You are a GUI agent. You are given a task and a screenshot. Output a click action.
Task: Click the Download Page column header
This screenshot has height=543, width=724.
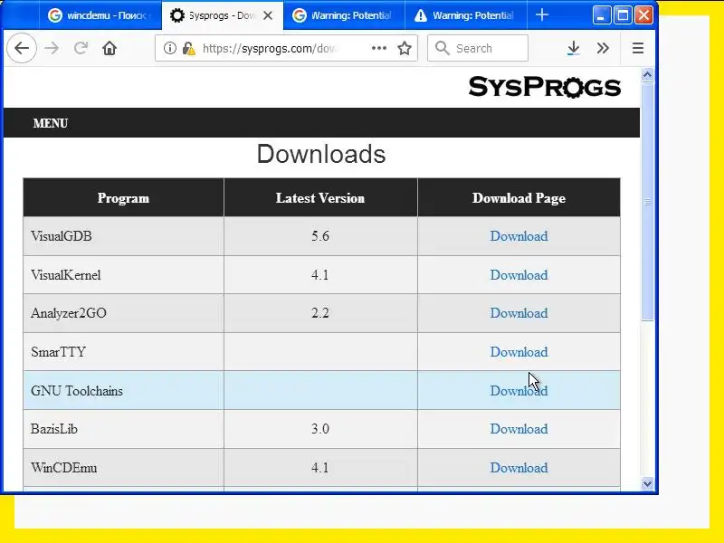point(519,197)
